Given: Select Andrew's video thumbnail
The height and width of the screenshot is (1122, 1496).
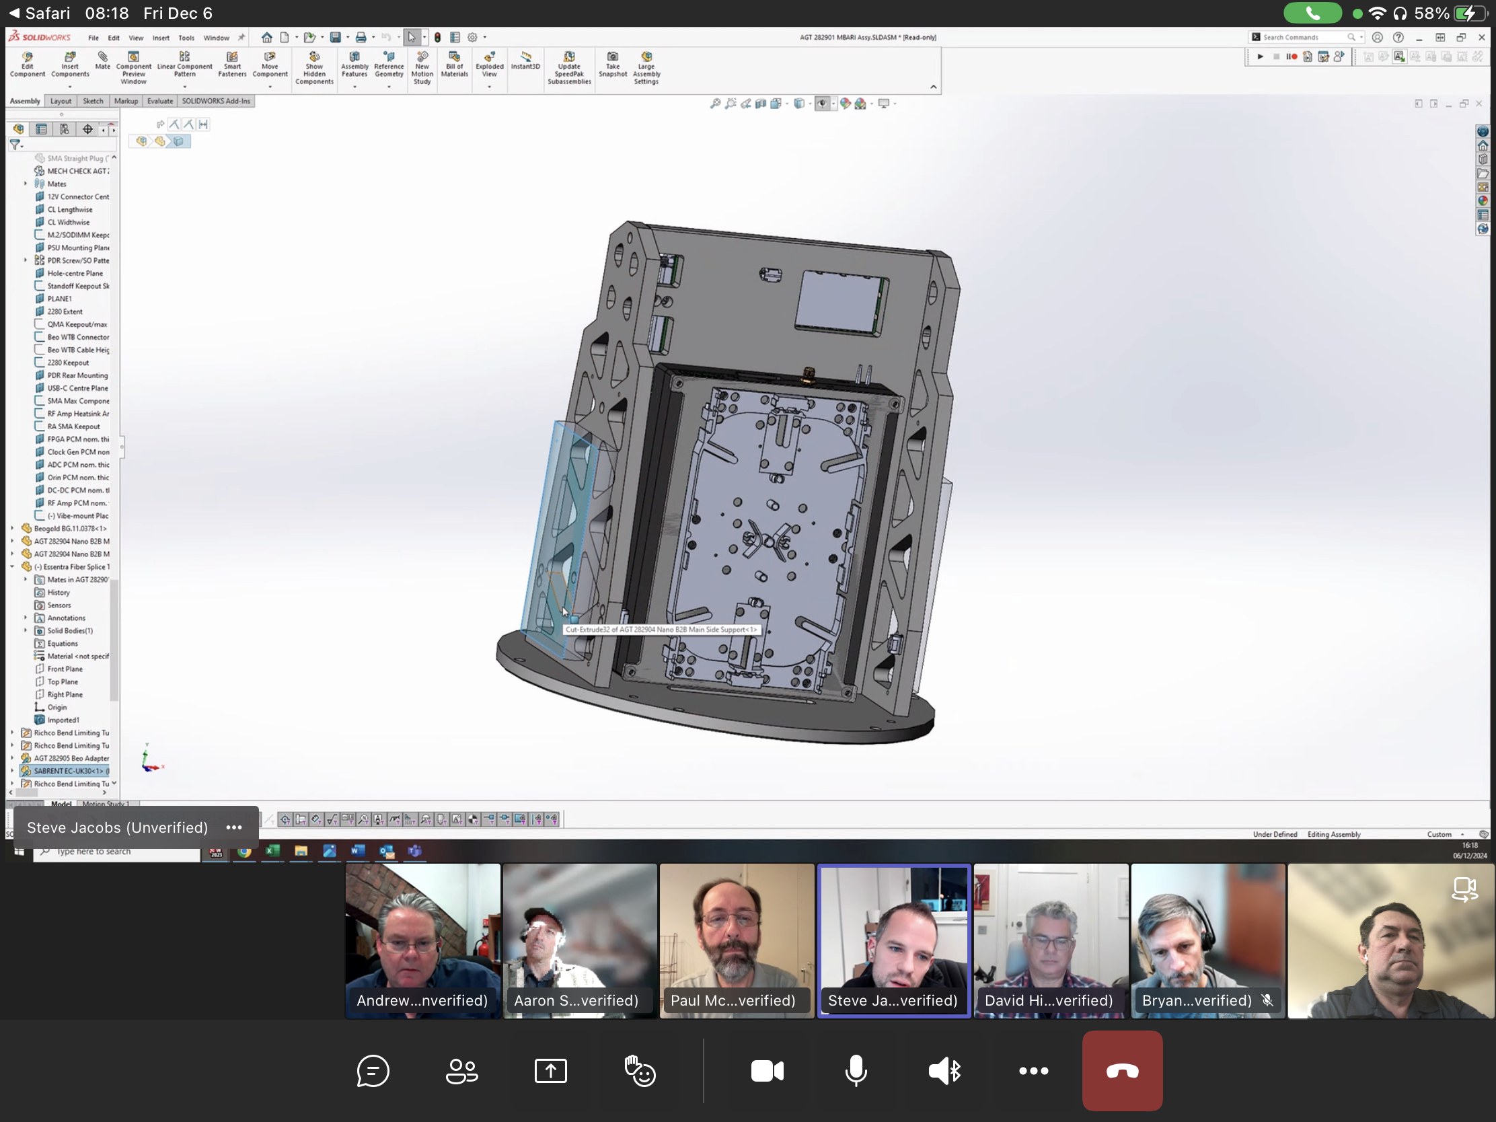Looking at the screenshot, I should click(422, 941).
